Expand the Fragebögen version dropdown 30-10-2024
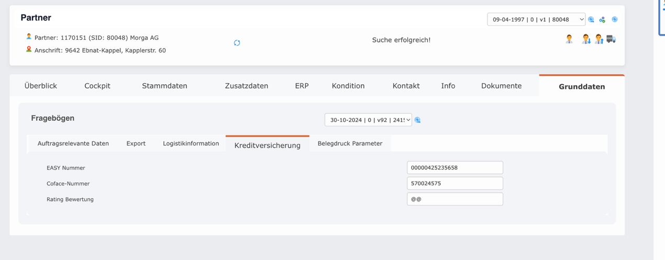Image resolution: width=665 pixels, height=260 pixels. [x=368, y=120]
